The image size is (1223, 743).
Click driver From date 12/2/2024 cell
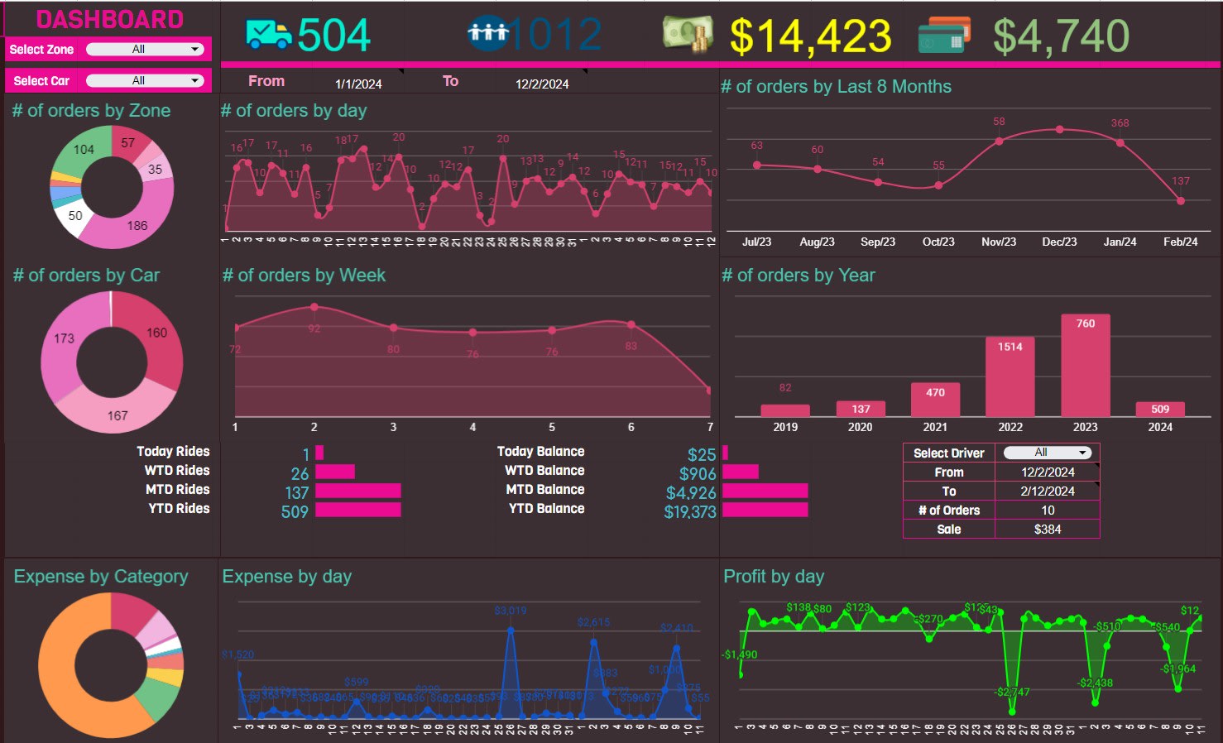click(1048, 472)
